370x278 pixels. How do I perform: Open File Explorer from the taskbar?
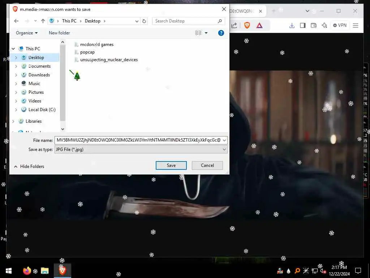coord(44,271)
